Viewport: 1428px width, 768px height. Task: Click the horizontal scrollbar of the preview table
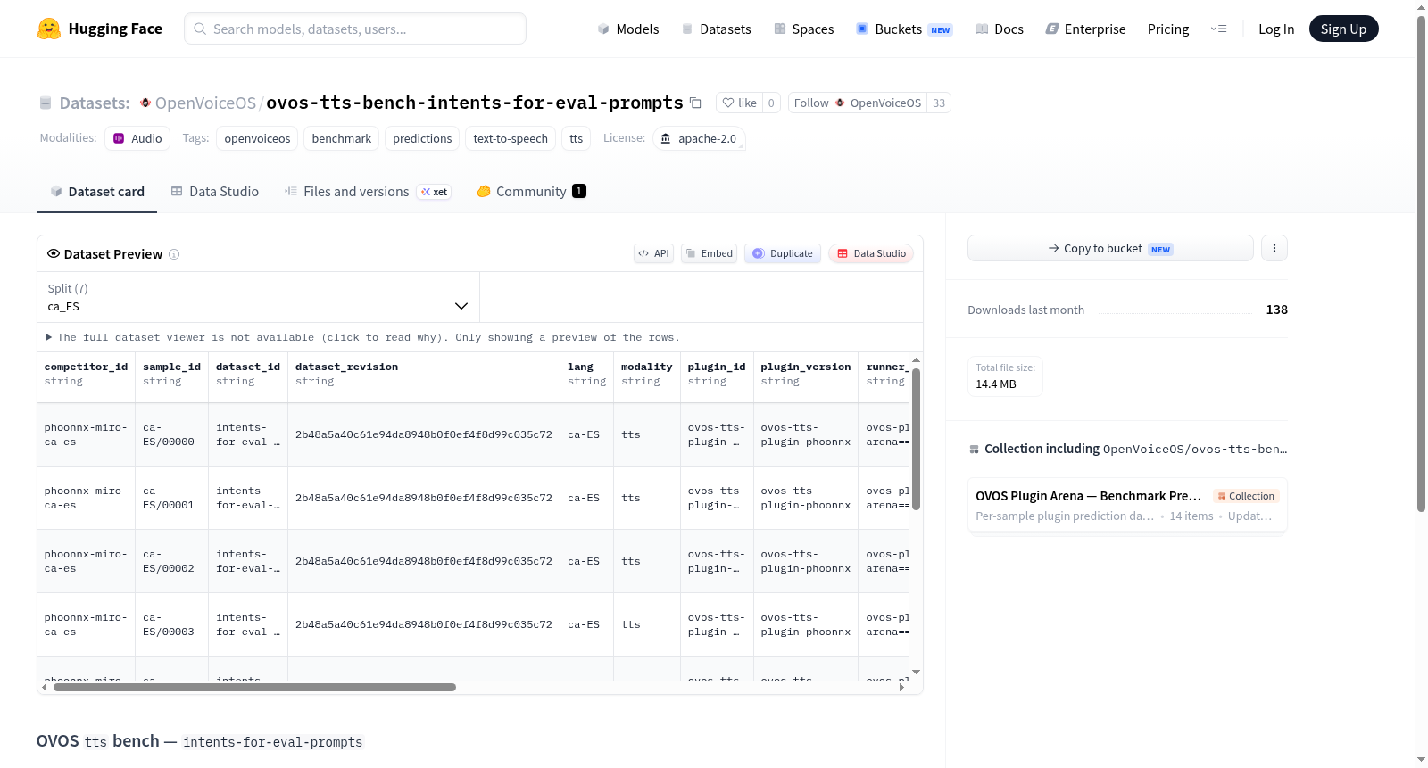point(254,687)
